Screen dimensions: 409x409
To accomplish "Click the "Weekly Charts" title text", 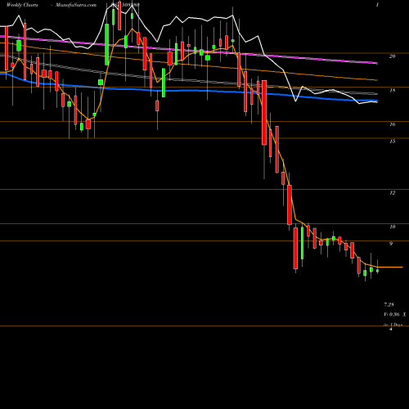I will pyautogui.click(x=22, y=5).
